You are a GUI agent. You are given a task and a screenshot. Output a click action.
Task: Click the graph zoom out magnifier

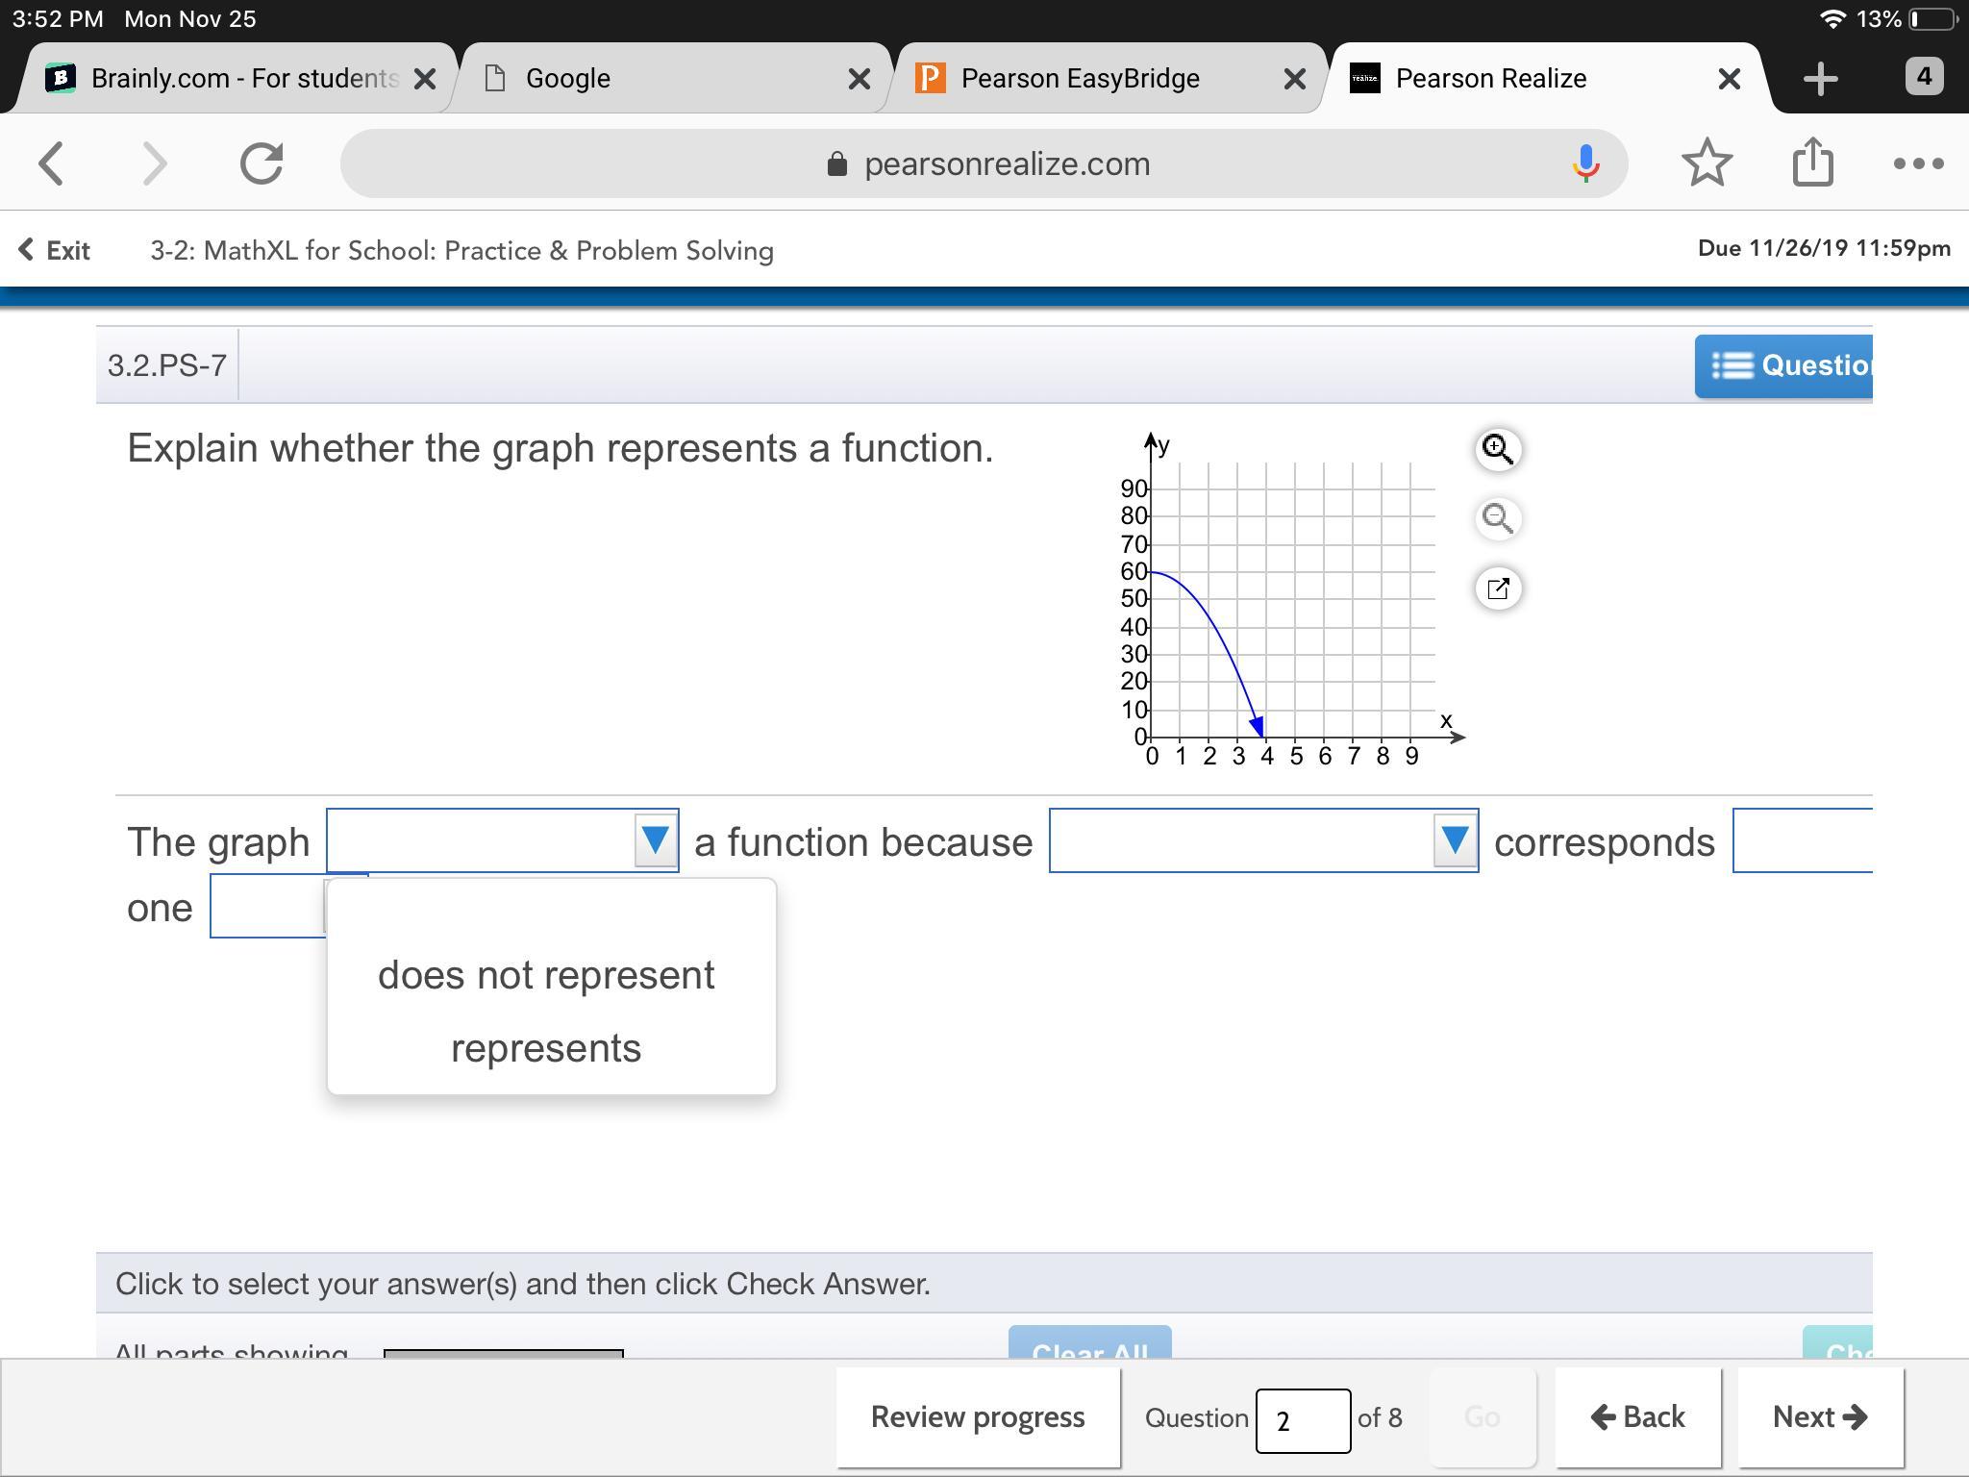coord(1497,519)
